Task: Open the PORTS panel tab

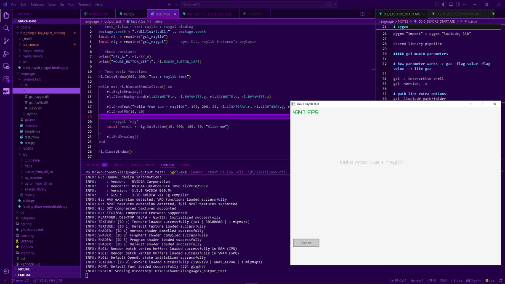Action: coord(185,165)
